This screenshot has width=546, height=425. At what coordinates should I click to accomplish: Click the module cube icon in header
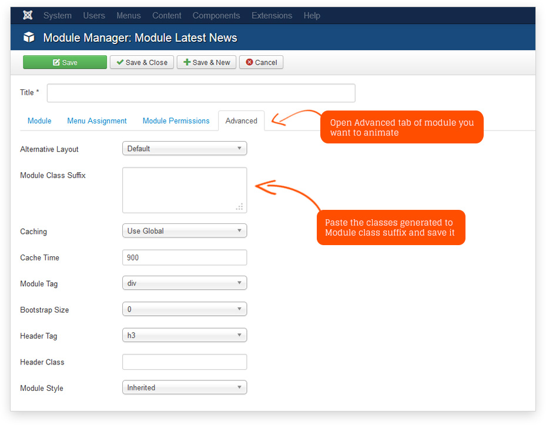pos(29,38)
